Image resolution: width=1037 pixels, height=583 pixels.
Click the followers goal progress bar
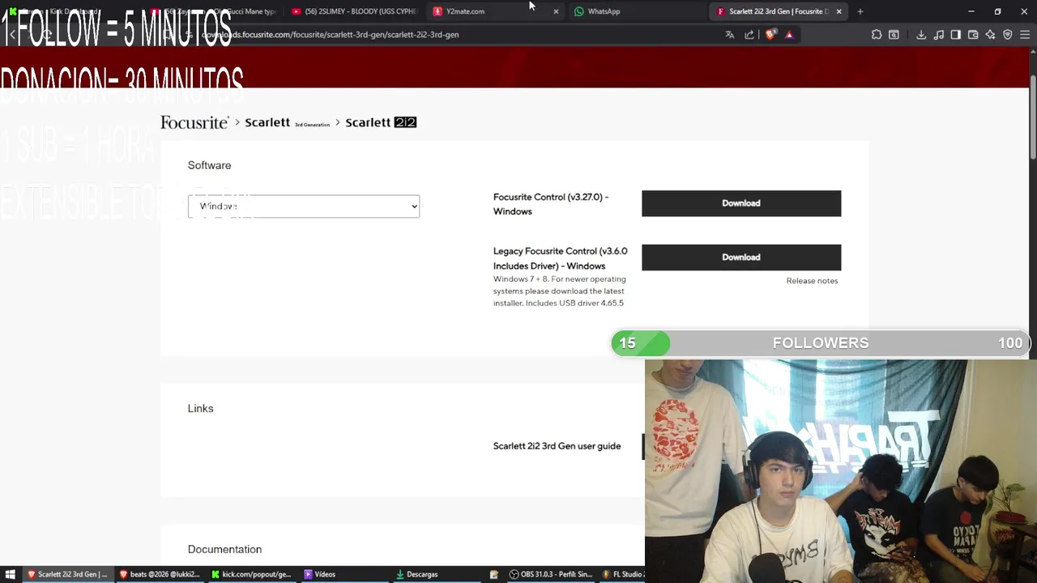coord(820,343)
